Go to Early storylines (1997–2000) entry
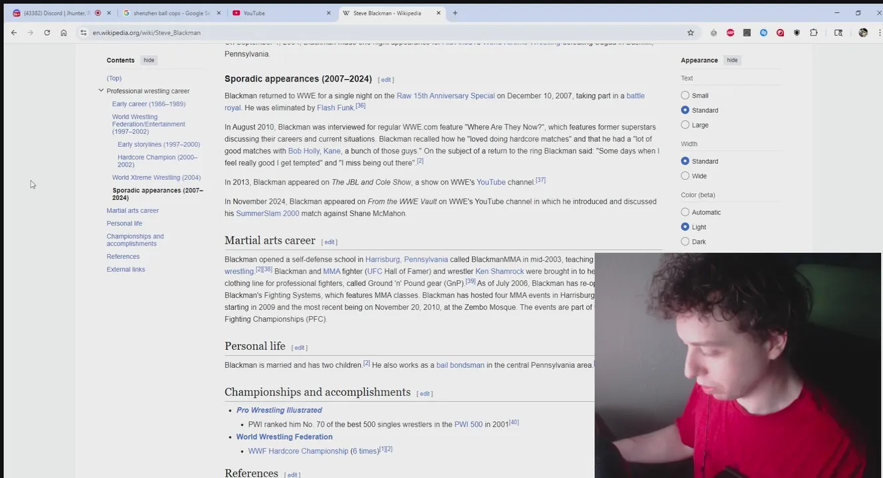This screenshot has height=478, width=883. tap(159, 144)
